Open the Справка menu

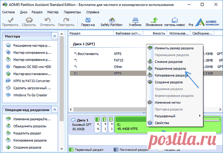(93, 12)
